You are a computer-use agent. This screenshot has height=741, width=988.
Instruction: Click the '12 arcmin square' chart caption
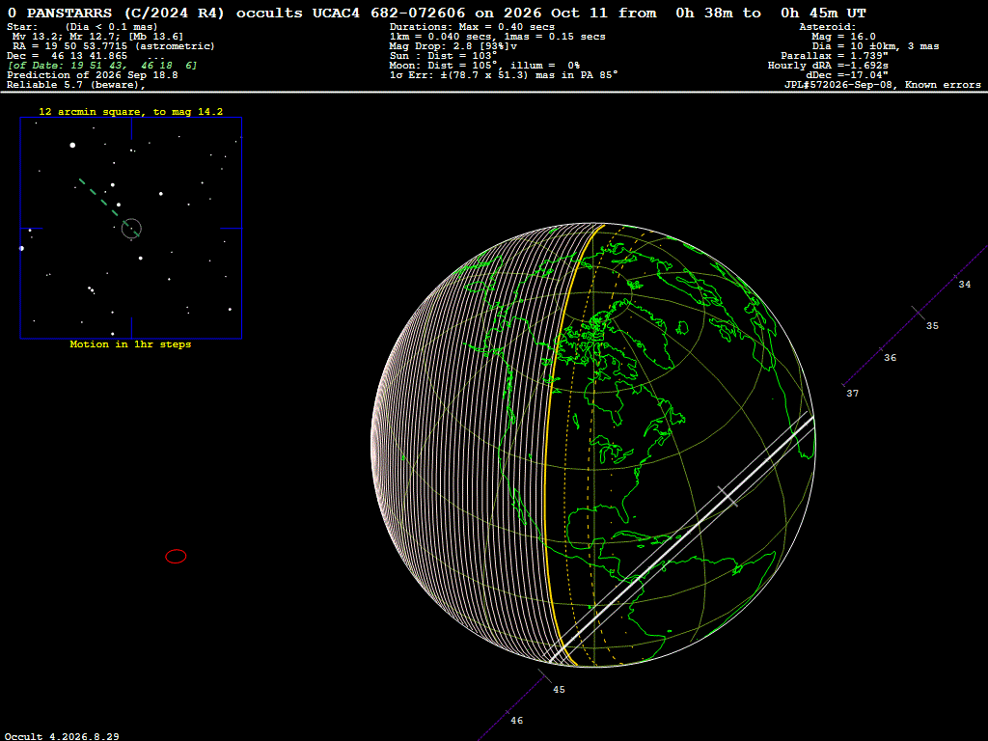pyautogui.click(x=131, y=112)
